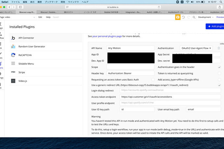The height and width of the screenshot is (149, 224).
Task: Toggle Safari sidebar button
Action: 20,7
